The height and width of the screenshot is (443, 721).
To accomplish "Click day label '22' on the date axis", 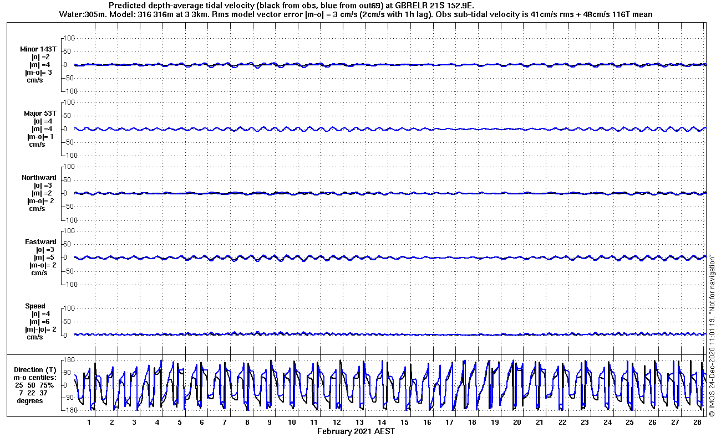I will pos(562,423).
